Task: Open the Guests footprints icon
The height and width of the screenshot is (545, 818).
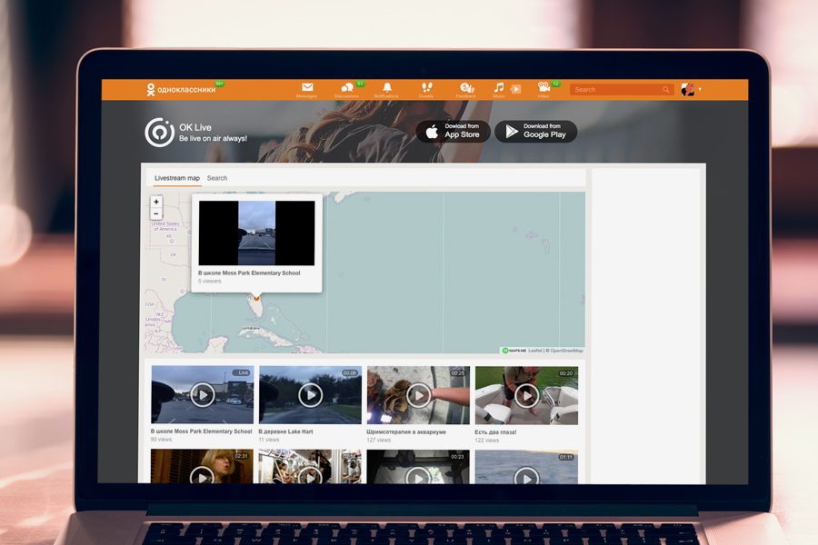Action: point(427,87)
